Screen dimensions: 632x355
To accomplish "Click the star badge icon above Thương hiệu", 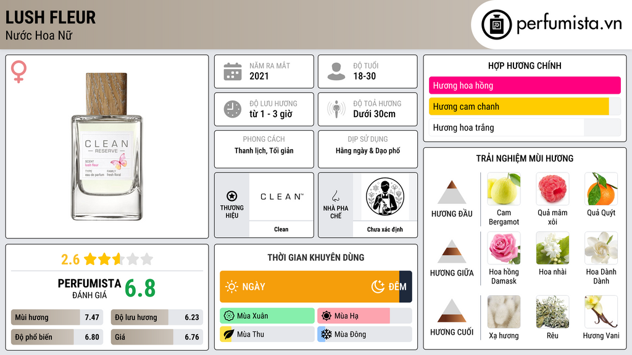I will 232,196.
